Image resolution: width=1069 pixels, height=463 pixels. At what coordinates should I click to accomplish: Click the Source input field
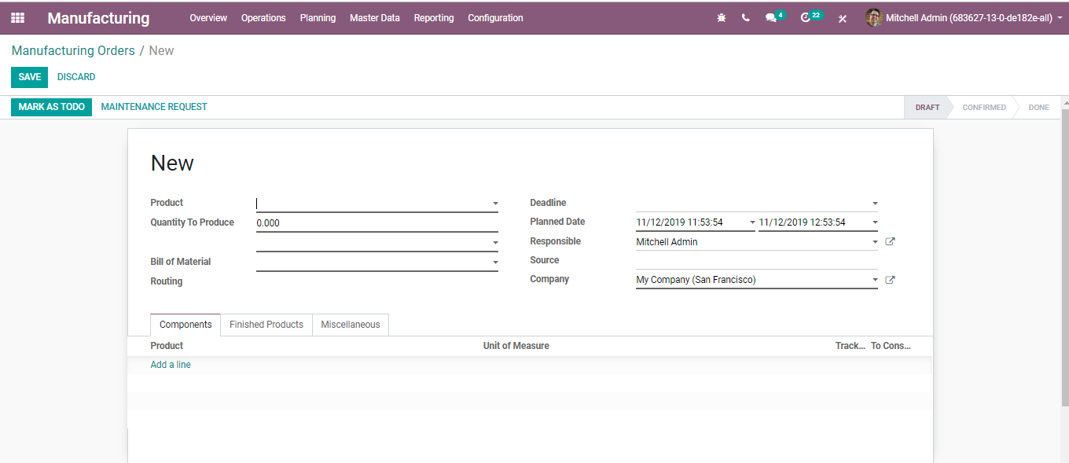(757, 261)
